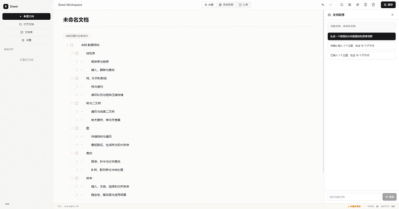Screen dimensions: 399x209
Task: Switch to the 思维导图 mind map view
Action: coord(226,5)
